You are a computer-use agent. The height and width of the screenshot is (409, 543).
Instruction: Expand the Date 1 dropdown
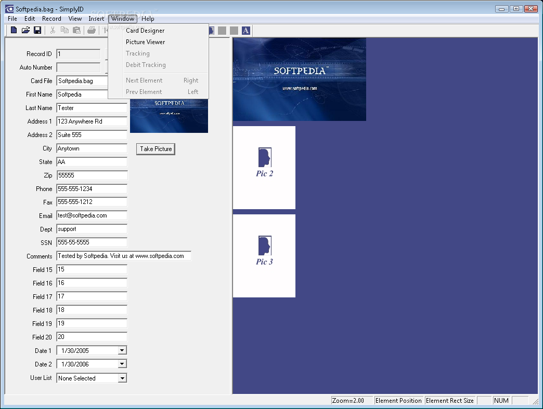(x=122, y=351)
